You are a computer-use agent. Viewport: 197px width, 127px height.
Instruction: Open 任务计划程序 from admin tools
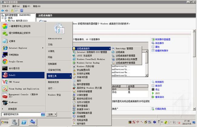pyautogui.click(x=92, y=102)
